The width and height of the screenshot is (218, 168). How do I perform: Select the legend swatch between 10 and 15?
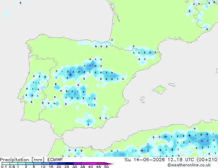tap(46, 164)
